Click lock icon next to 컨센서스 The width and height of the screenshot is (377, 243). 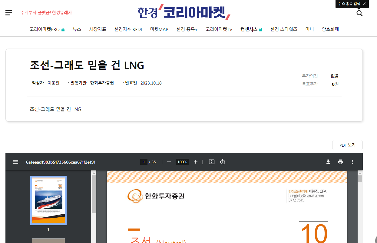click(x=261, y=30)
